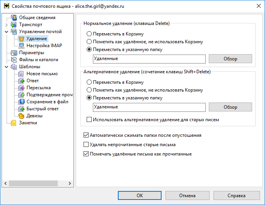
Task: Open the Быстрый ответ tree item
Action: (x=42, y=109)
